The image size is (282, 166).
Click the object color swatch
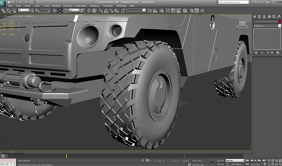(280, 21)
